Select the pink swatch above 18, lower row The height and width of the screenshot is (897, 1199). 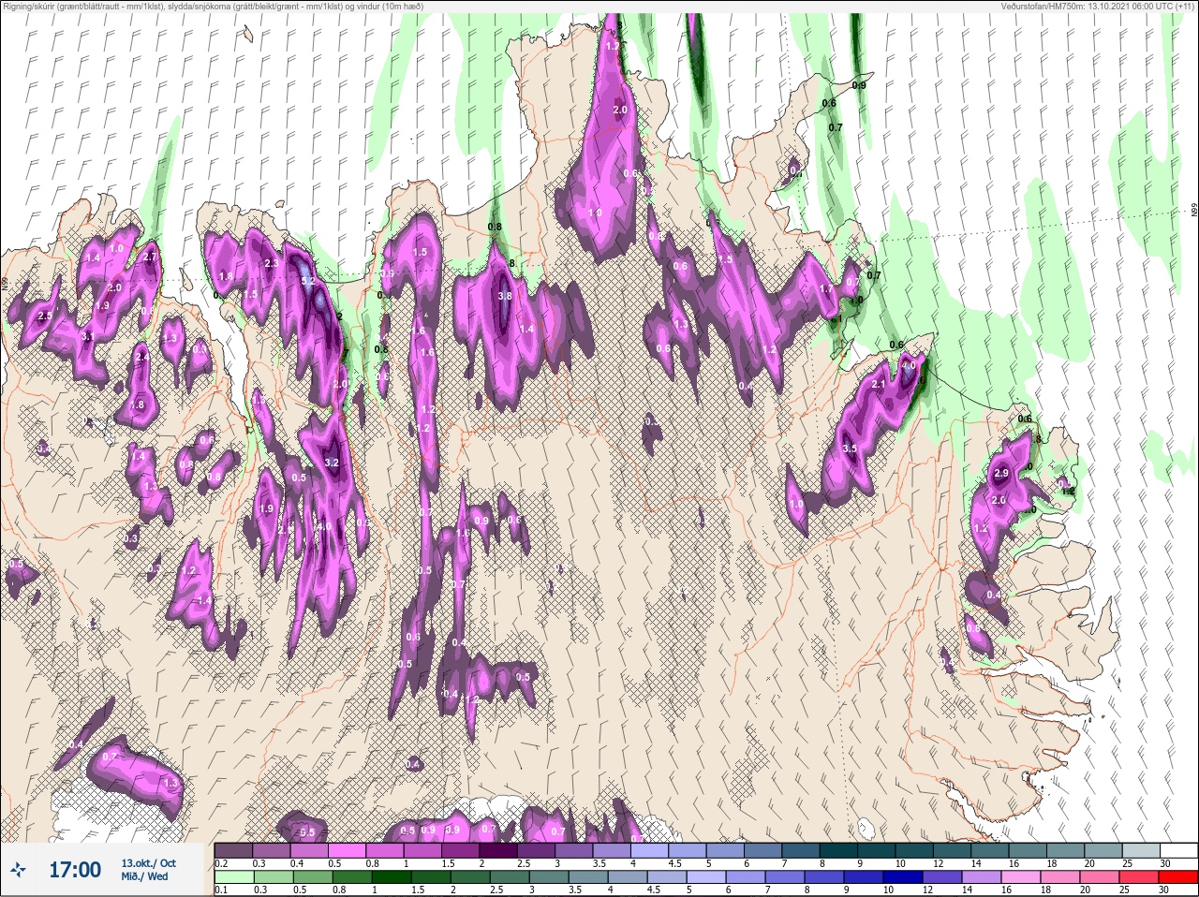pos(1059,877)
